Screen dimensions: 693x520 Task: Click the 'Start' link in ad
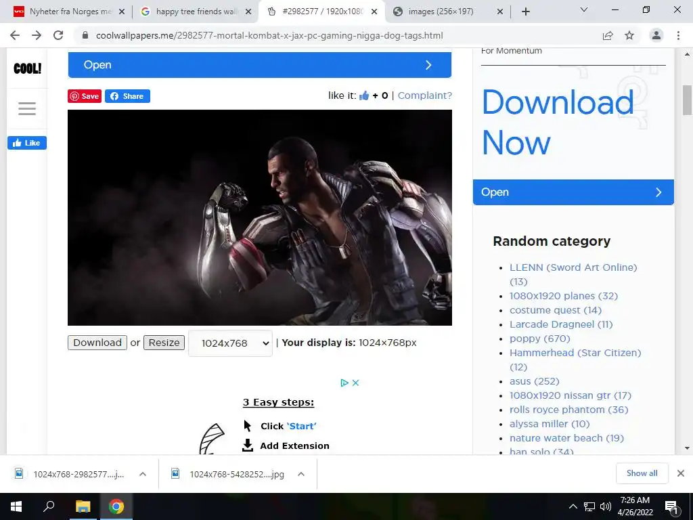[302, 426]
